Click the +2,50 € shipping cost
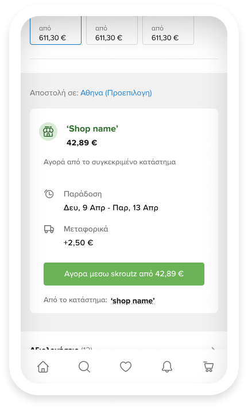 pos(78,242)
